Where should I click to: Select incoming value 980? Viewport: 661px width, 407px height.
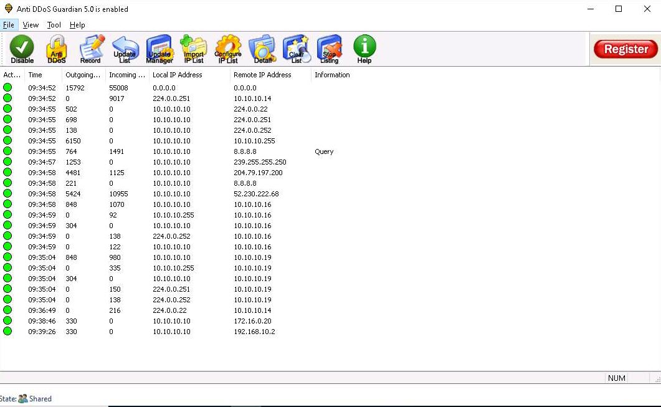click(x=115, y=257)
